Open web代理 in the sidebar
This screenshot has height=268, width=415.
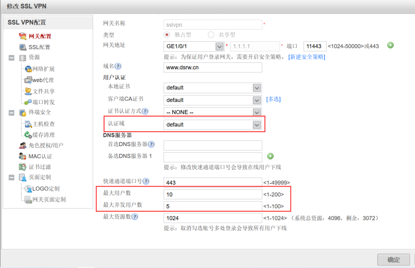43,80
